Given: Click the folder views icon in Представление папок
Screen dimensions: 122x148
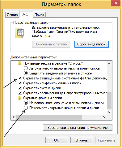Looking at the screenshot, I should pos(19,33).
